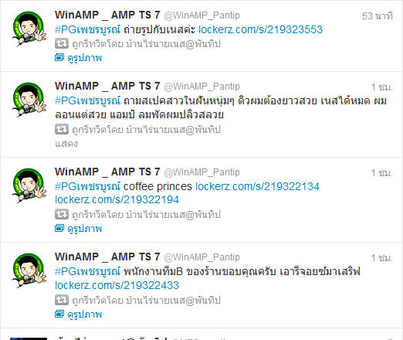Image resolution: width=403 pixels, height=340 pixels.
Task: Open link lockerz.com/s/219322134
Action: point(257,186)
